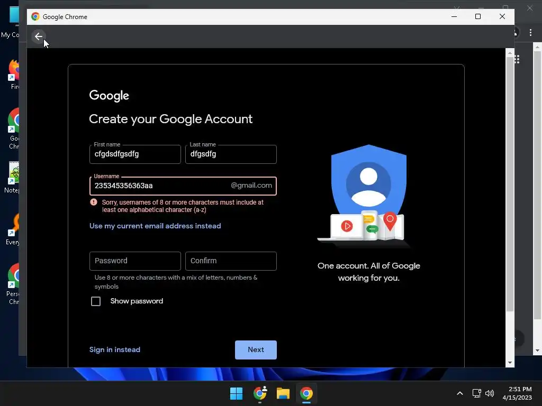The width and height of the screenshot is (542, 406).
Task: Open the clock showing 2:51 PM
Action: tap(517, 393)
